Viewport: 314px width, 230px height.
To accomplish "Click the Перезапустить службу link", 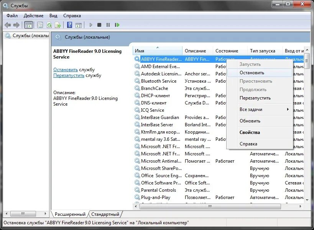I will point(69,75).
